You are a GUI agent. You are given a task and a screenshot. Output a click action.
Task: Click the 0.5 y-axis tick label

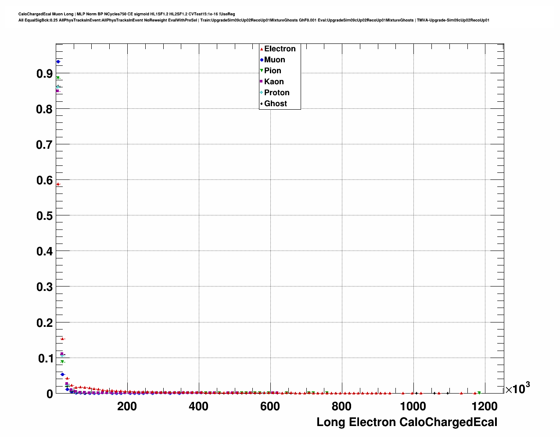pos(44,216)
